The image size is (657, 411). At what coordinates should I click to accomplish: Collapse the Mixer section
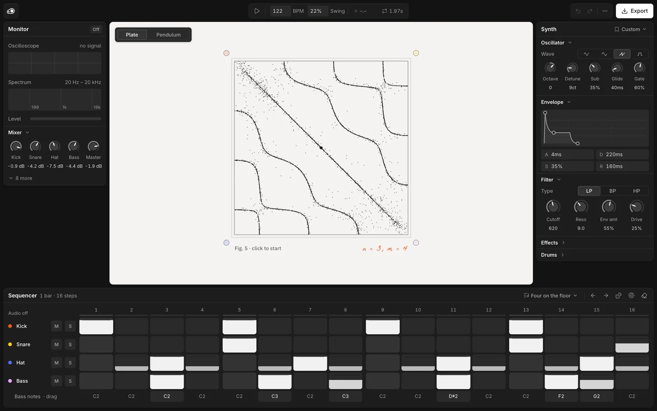19,132
